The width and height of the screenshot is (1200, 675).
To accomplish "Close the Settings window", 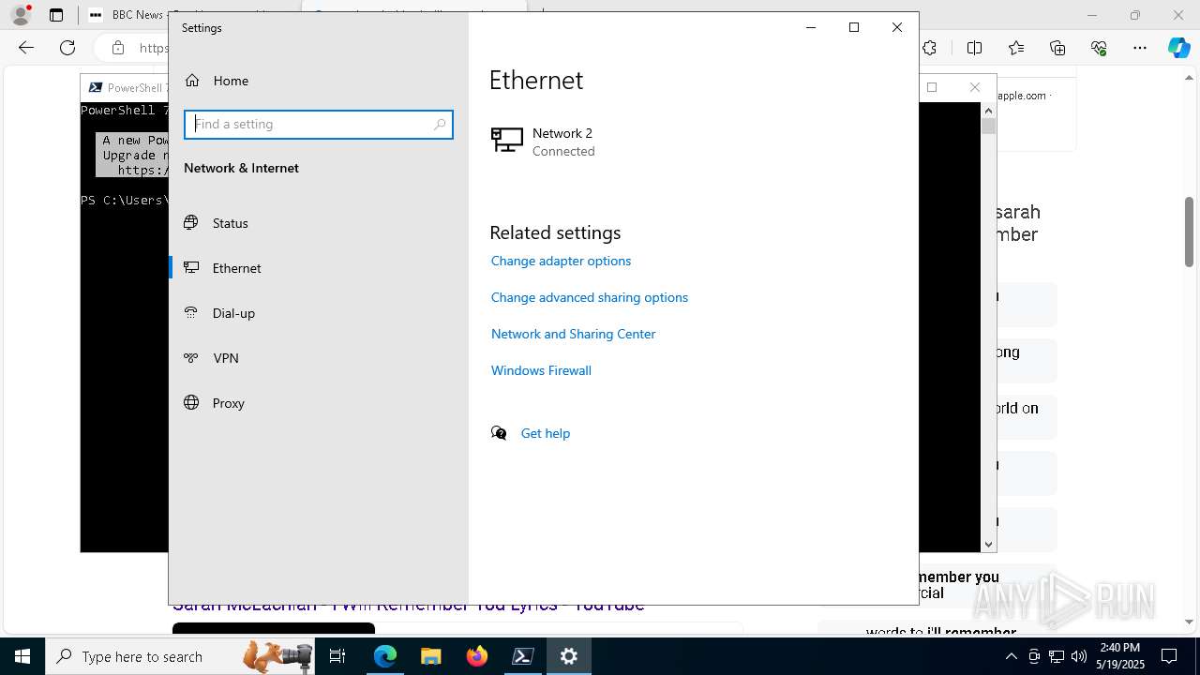I will [897, 28].
